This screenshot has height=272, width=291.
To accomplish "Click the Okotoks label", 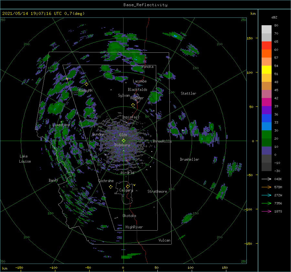I will tap(129, 216).
